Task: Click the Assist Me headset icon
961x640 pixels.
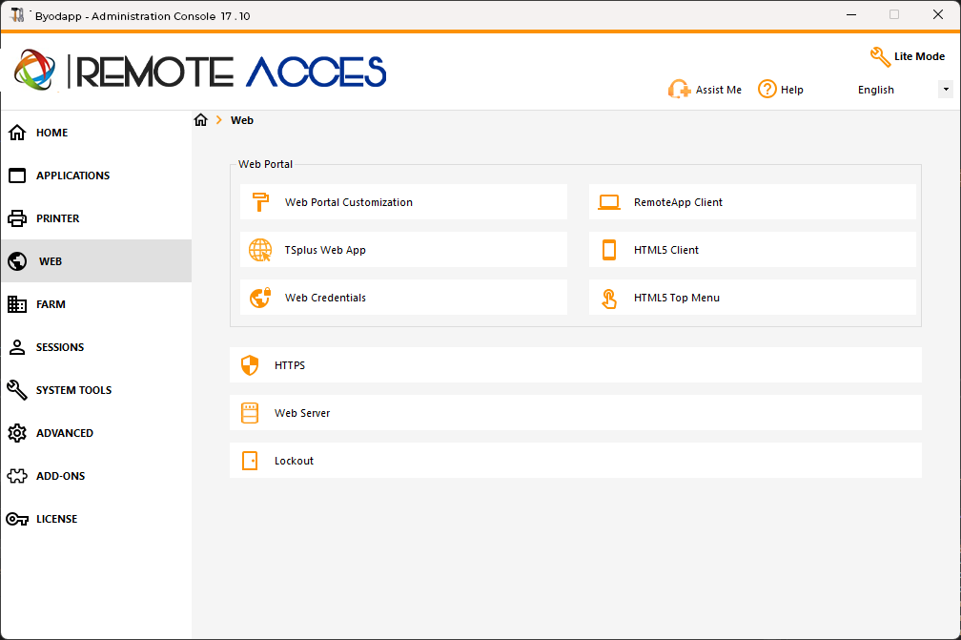Action: click(x=679, y=90)
